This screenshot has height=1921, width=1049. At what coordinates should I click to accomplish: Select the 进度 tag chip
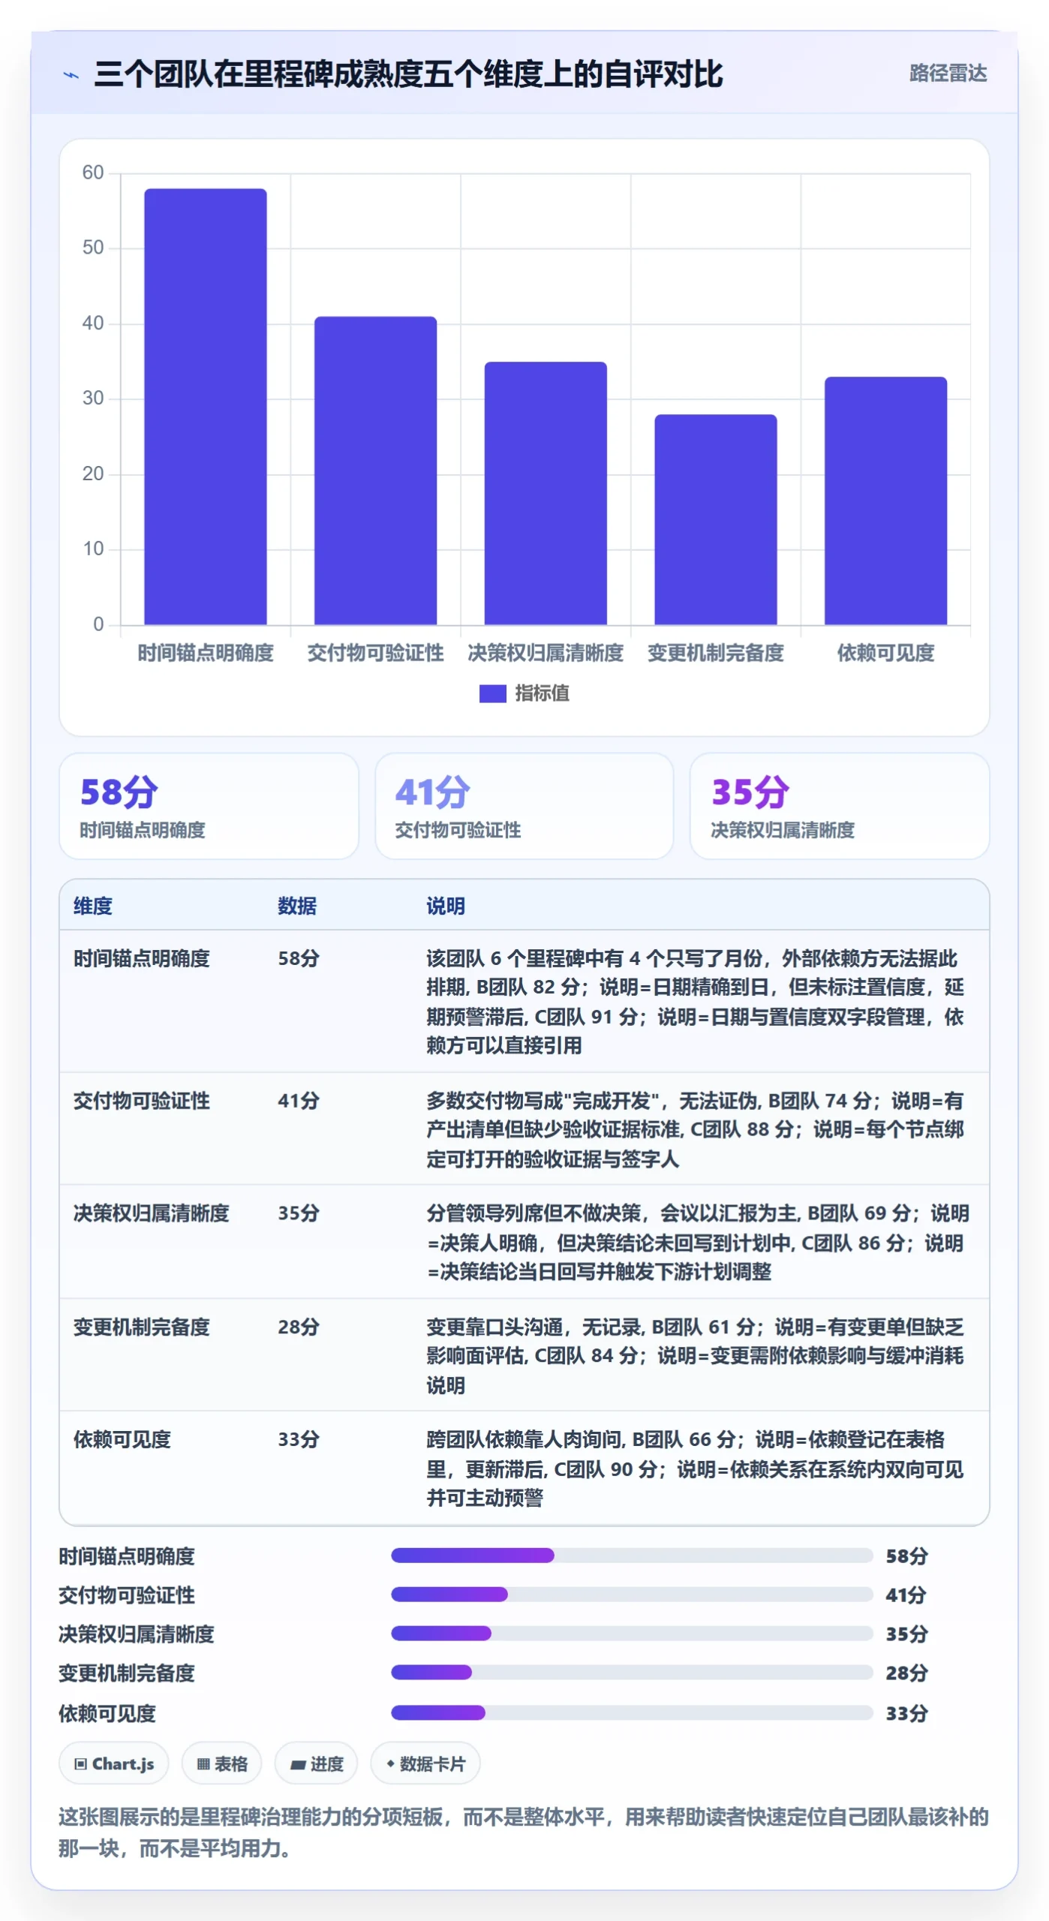(316, 1763)
